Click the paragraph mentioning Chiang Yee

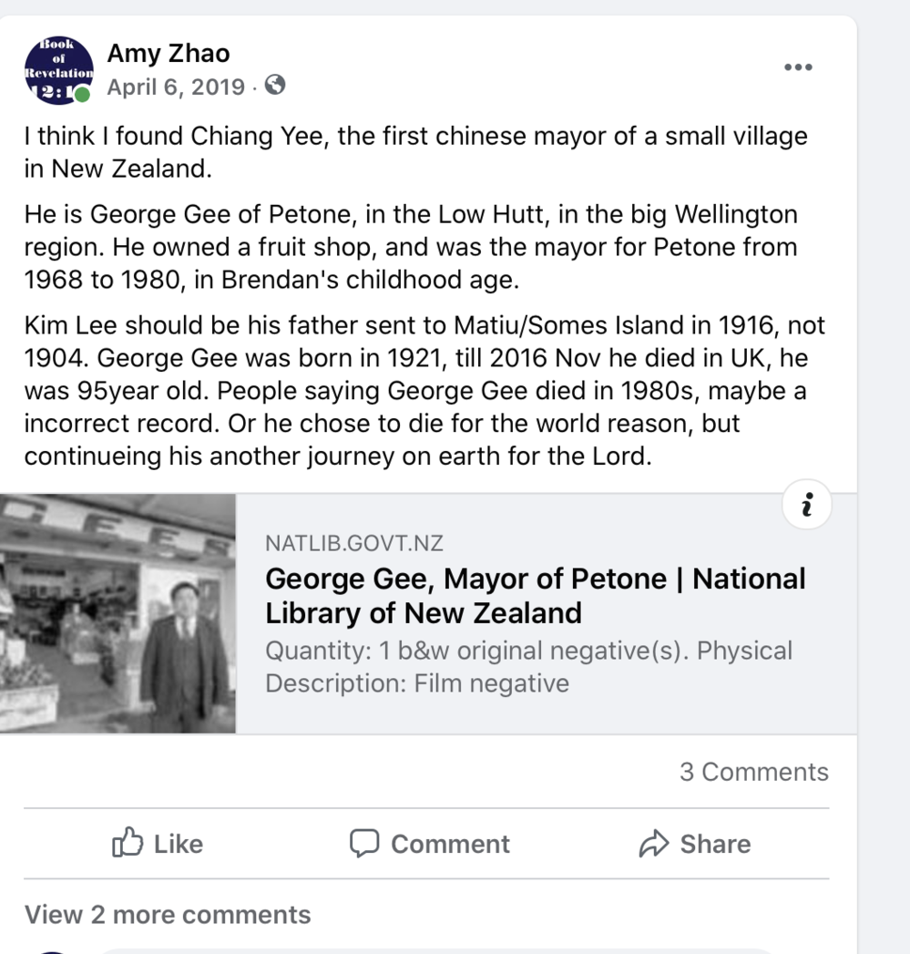point(415,152)
